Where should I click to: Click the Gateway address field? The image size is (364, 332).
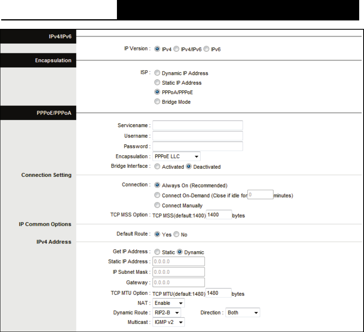(179, 282)
